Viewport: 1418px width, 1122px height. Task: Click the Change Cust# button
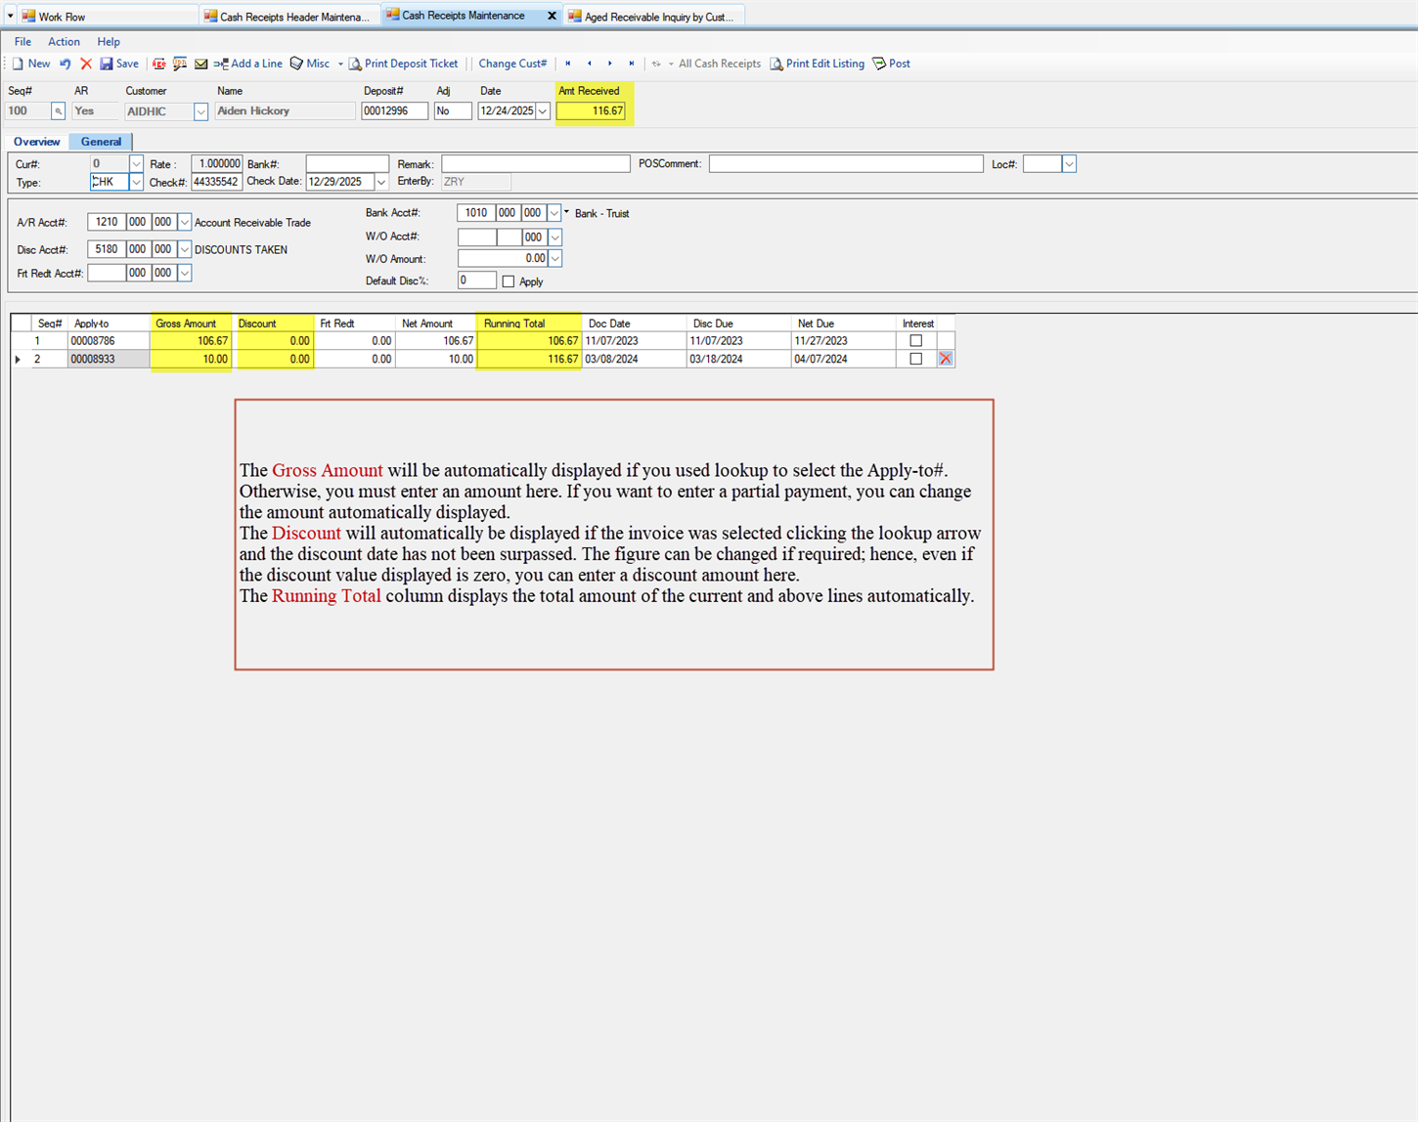tap(512, 64)
